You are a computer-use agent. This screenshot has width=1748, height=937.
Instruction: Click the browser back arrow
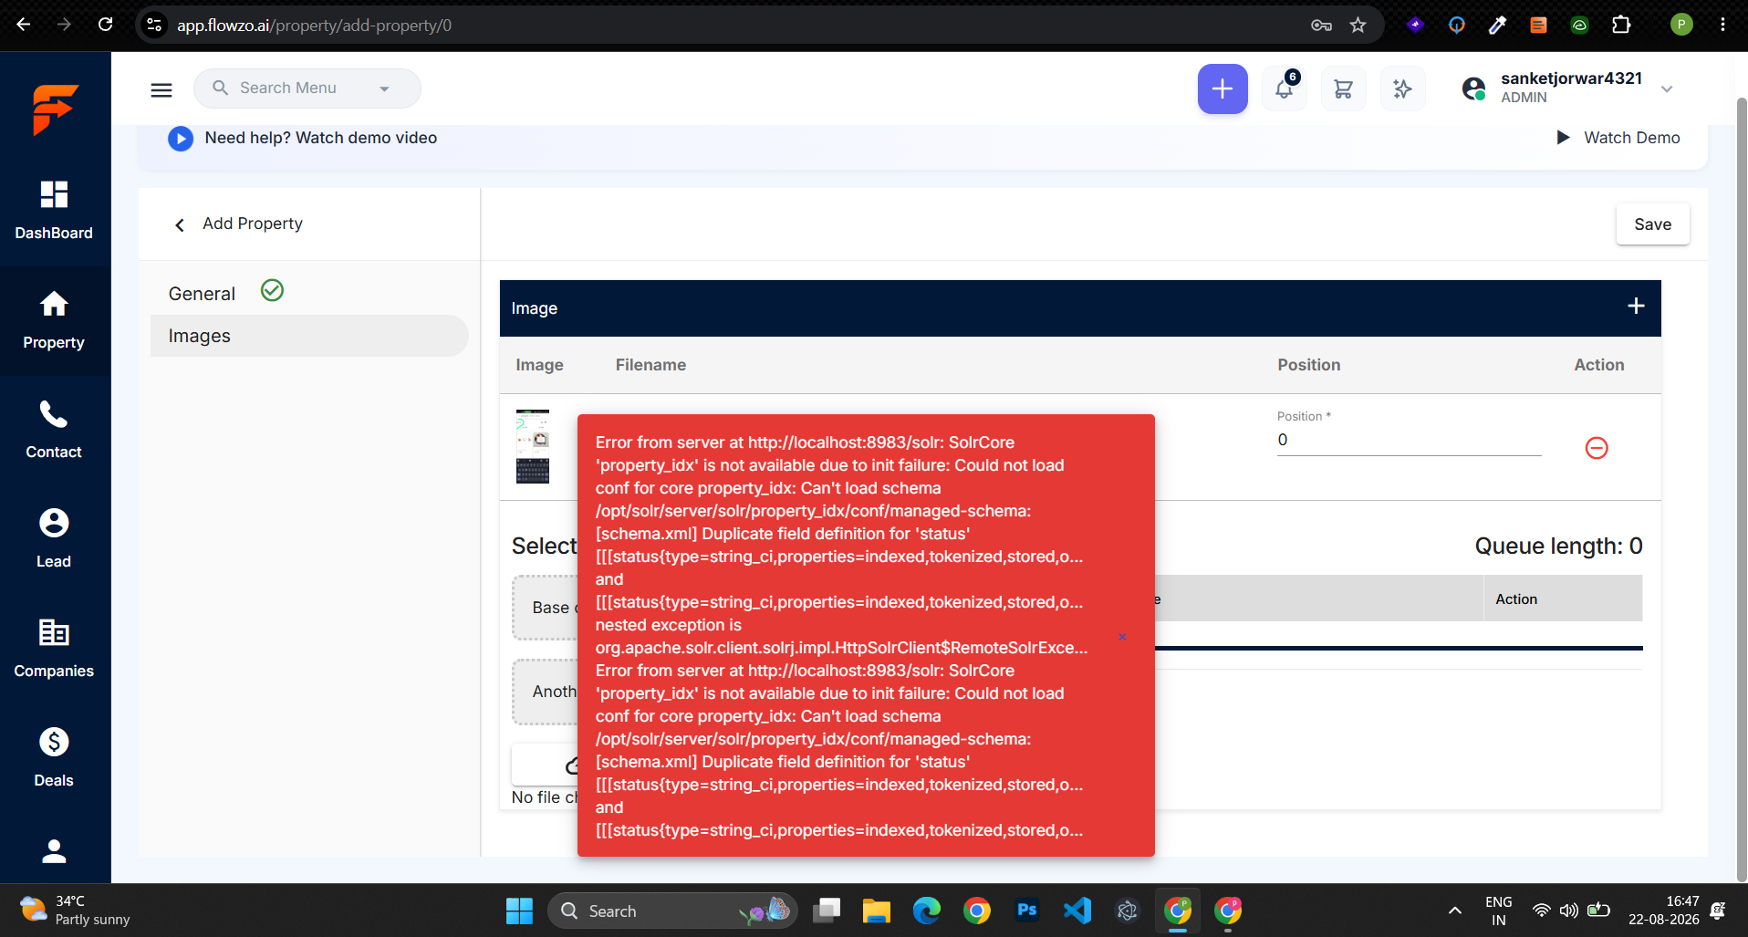24,25
